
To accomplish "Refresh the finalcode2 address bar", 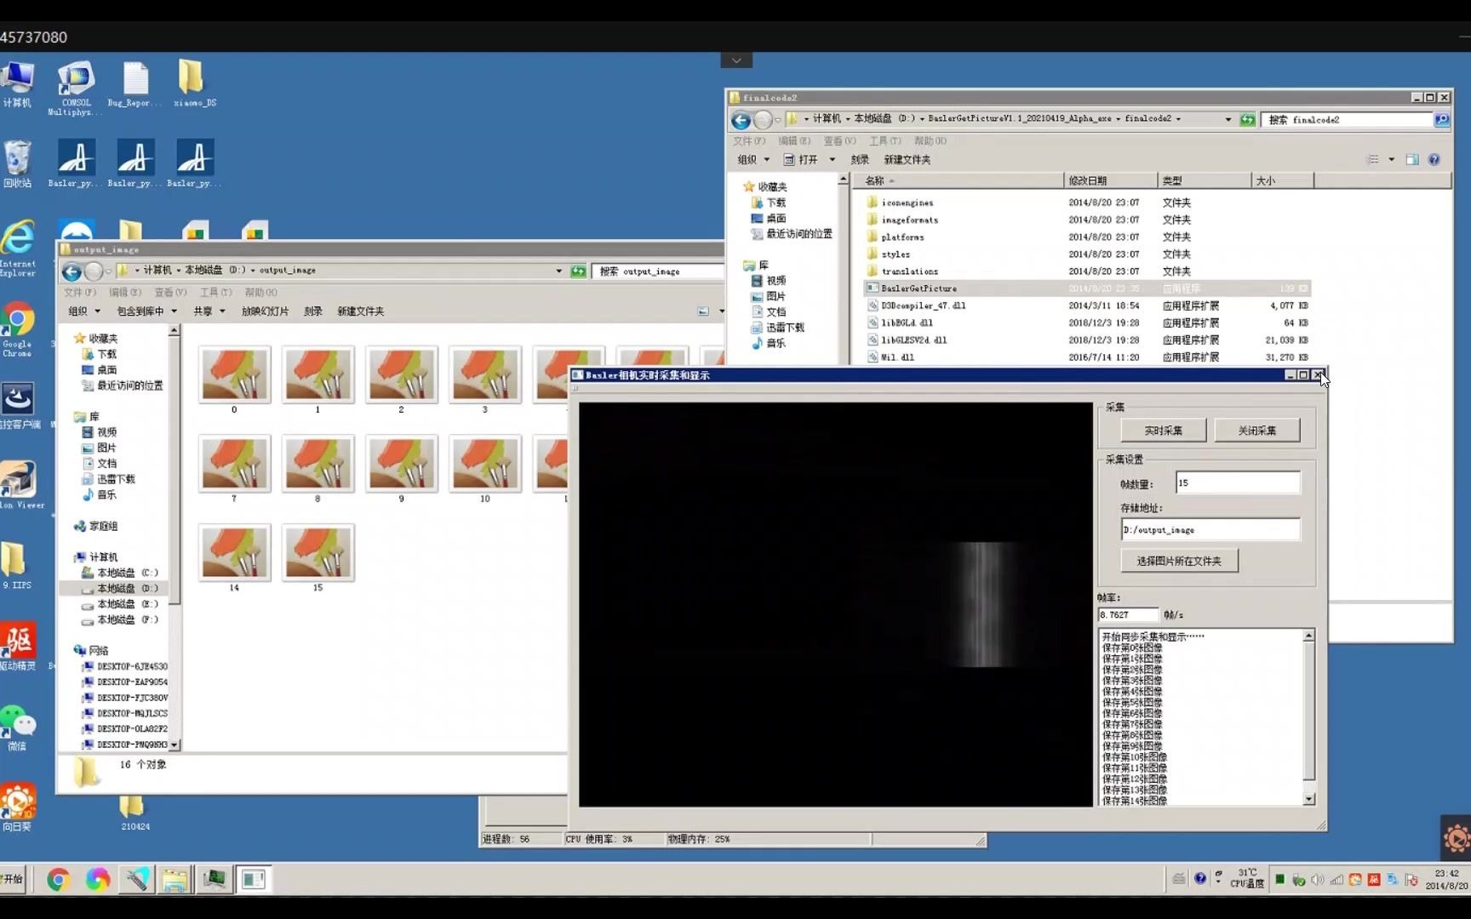I will [x=1247, y=120].
